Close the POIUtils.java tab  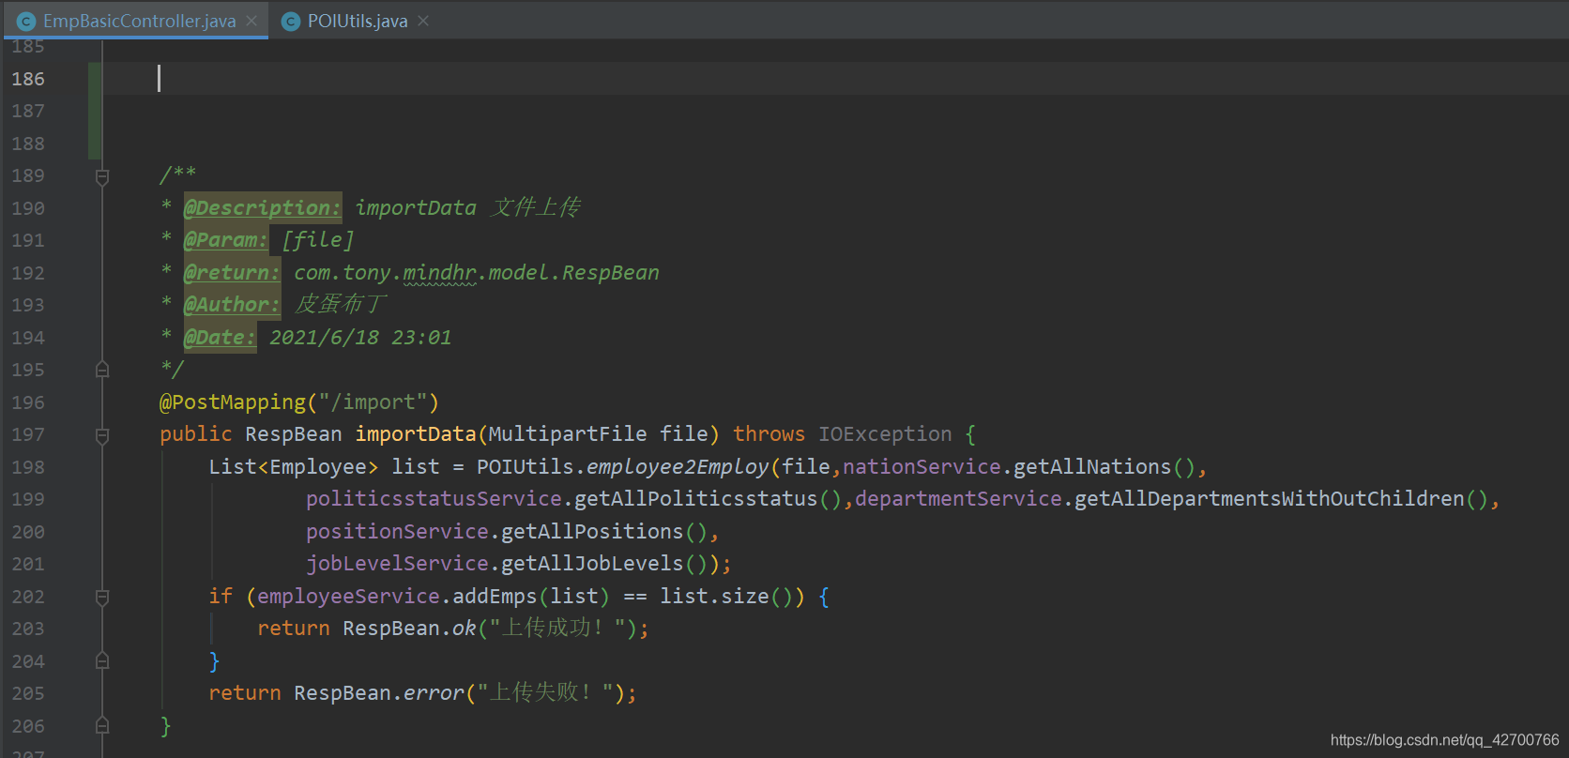coord(423,21)
